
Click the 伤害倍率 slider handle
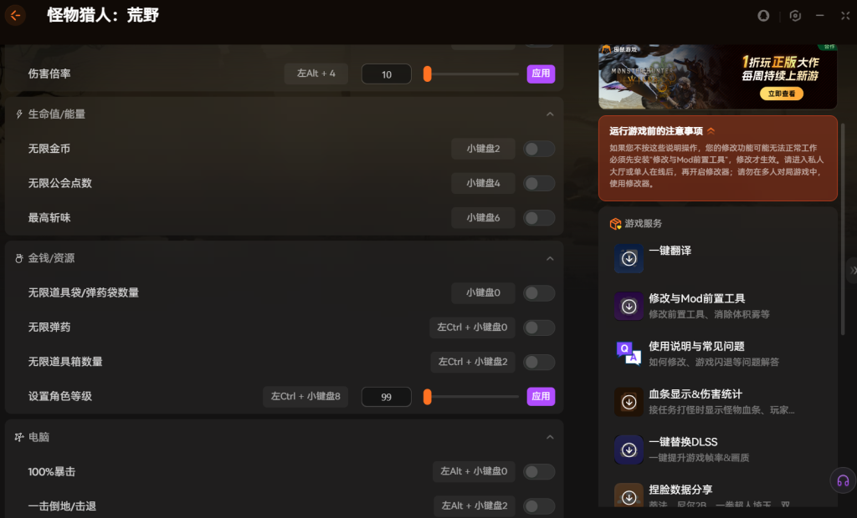[x=428, y=74]
